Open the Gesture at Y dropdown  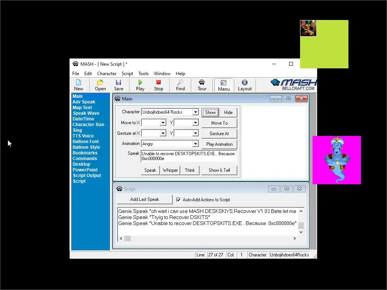point(195,133)
